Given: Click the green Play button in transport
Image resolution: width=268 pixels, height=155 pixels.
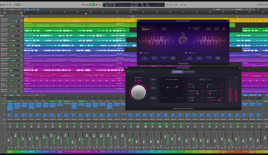Looking at the screenshot, I should click(93, 5).
